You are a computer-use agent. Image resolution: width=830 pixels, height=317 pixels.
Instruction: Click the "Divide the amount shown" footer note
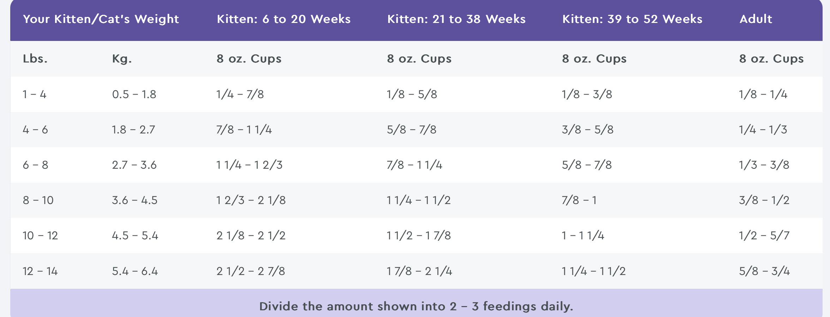point(416,306)
